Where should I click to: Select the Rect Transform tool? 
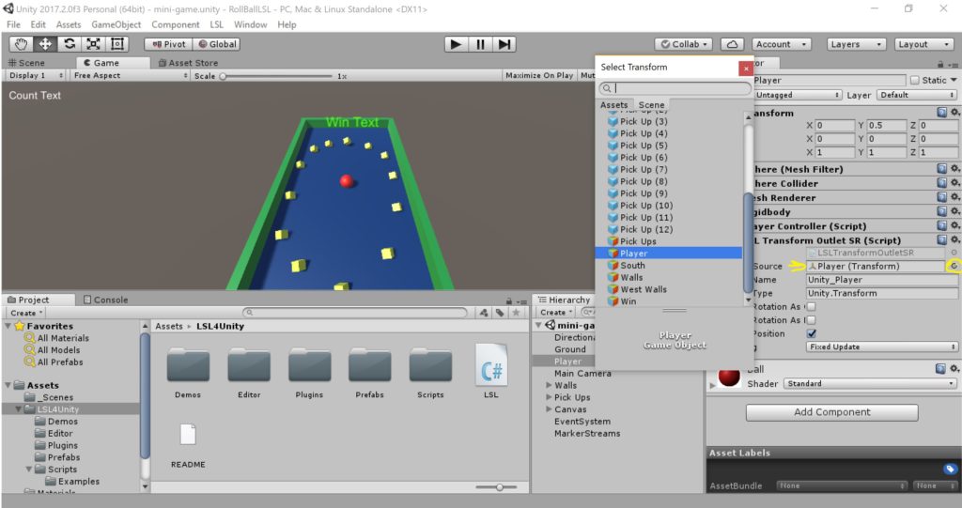tap(117, 44)
